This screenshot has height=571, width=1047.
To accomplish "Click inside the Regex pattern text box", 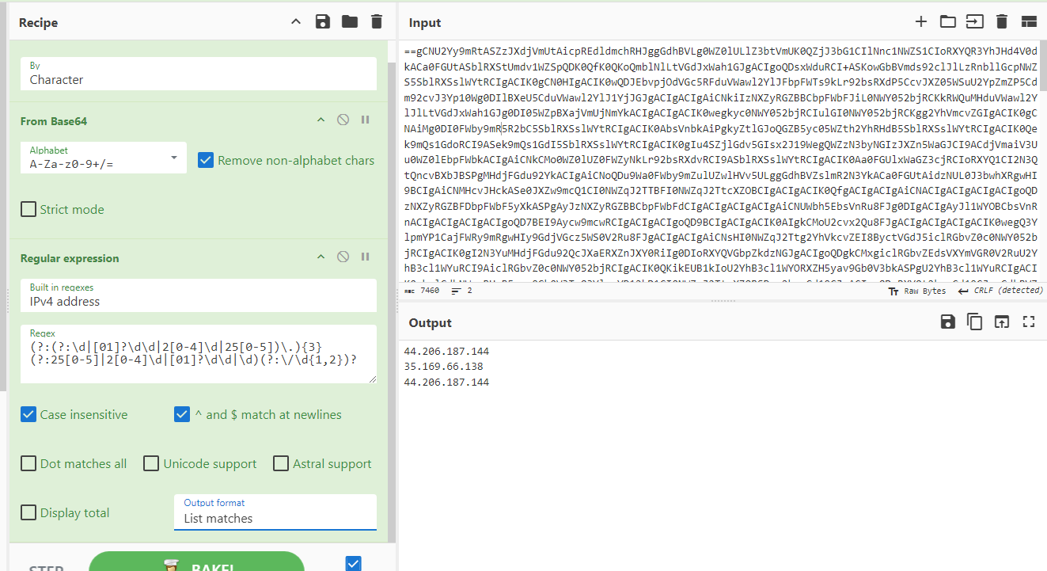I will [199, 355].
